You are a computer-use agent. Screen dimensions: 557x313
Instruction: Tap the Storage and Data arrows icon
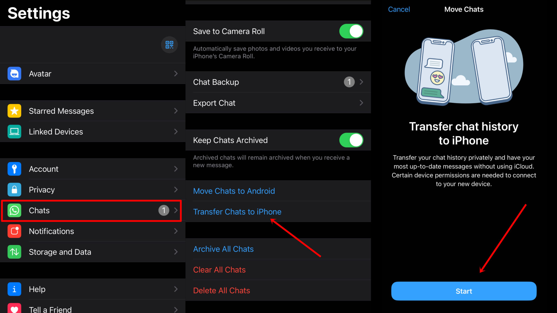(14, 252)
